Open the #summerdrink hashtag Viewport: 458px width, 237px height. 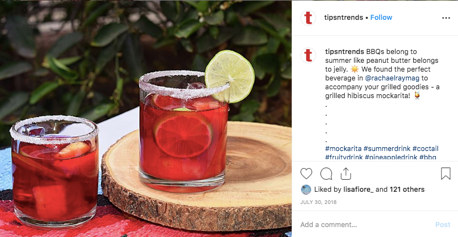point(387,148)
